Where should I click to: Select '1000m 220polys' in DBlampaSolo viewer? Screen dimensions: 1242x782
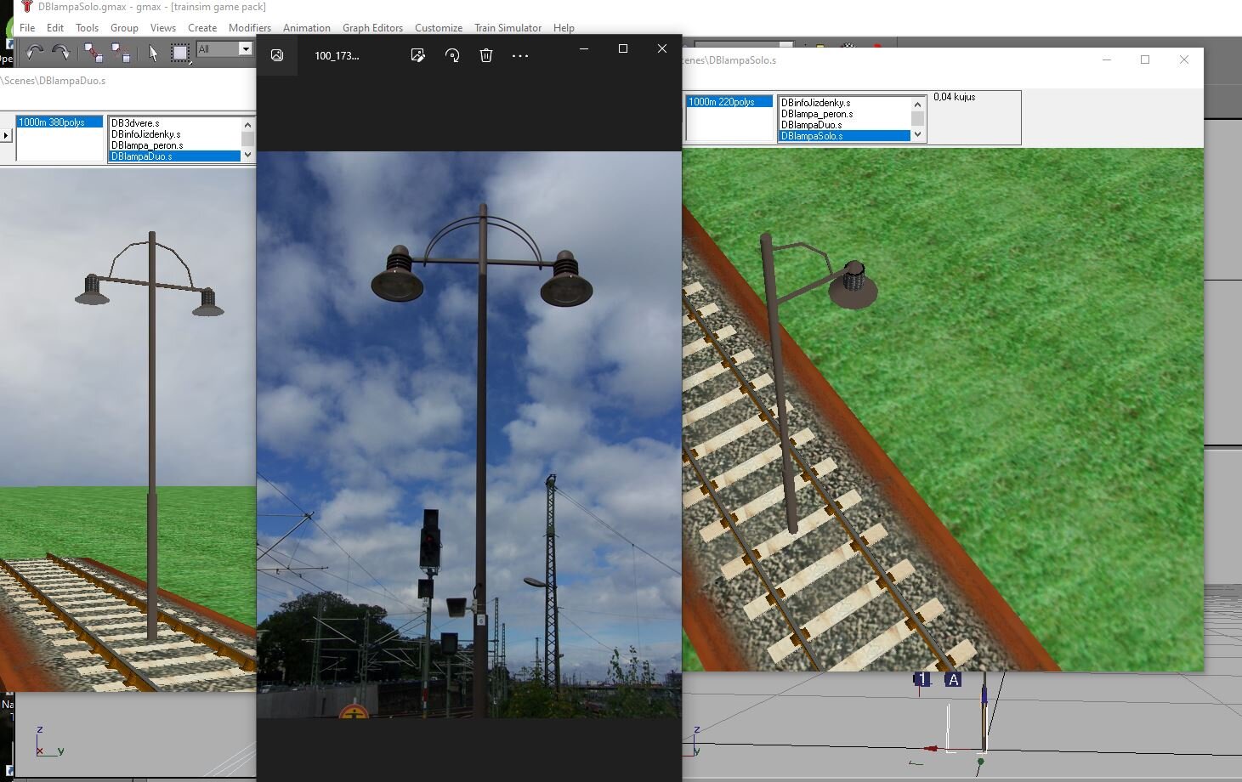(x=729, y=102)
